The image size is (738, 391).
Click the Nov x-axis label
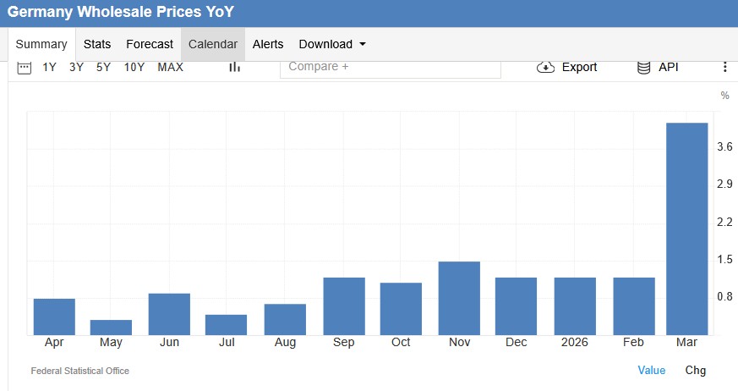pos(459,343)
